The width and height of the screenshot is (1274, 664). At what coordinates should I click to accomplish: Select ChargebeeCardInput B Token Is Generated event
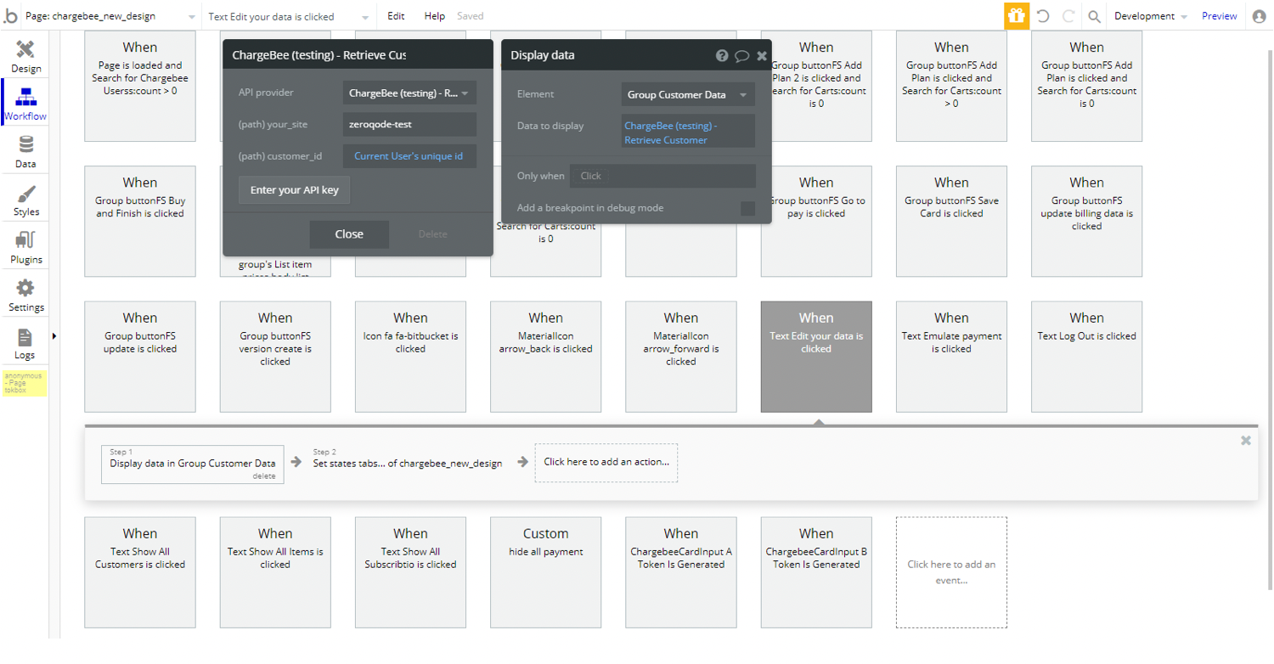coord(816,572)
